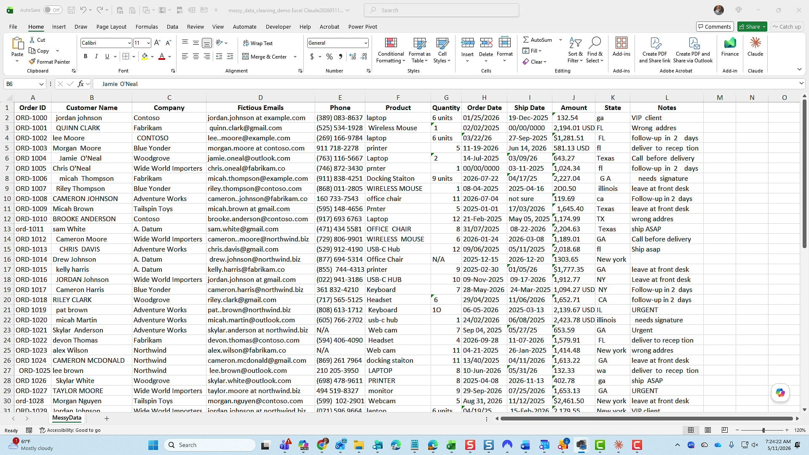Click Decrease Decimal icon
This screenshot has width=809, height=455.
point(364,56)
